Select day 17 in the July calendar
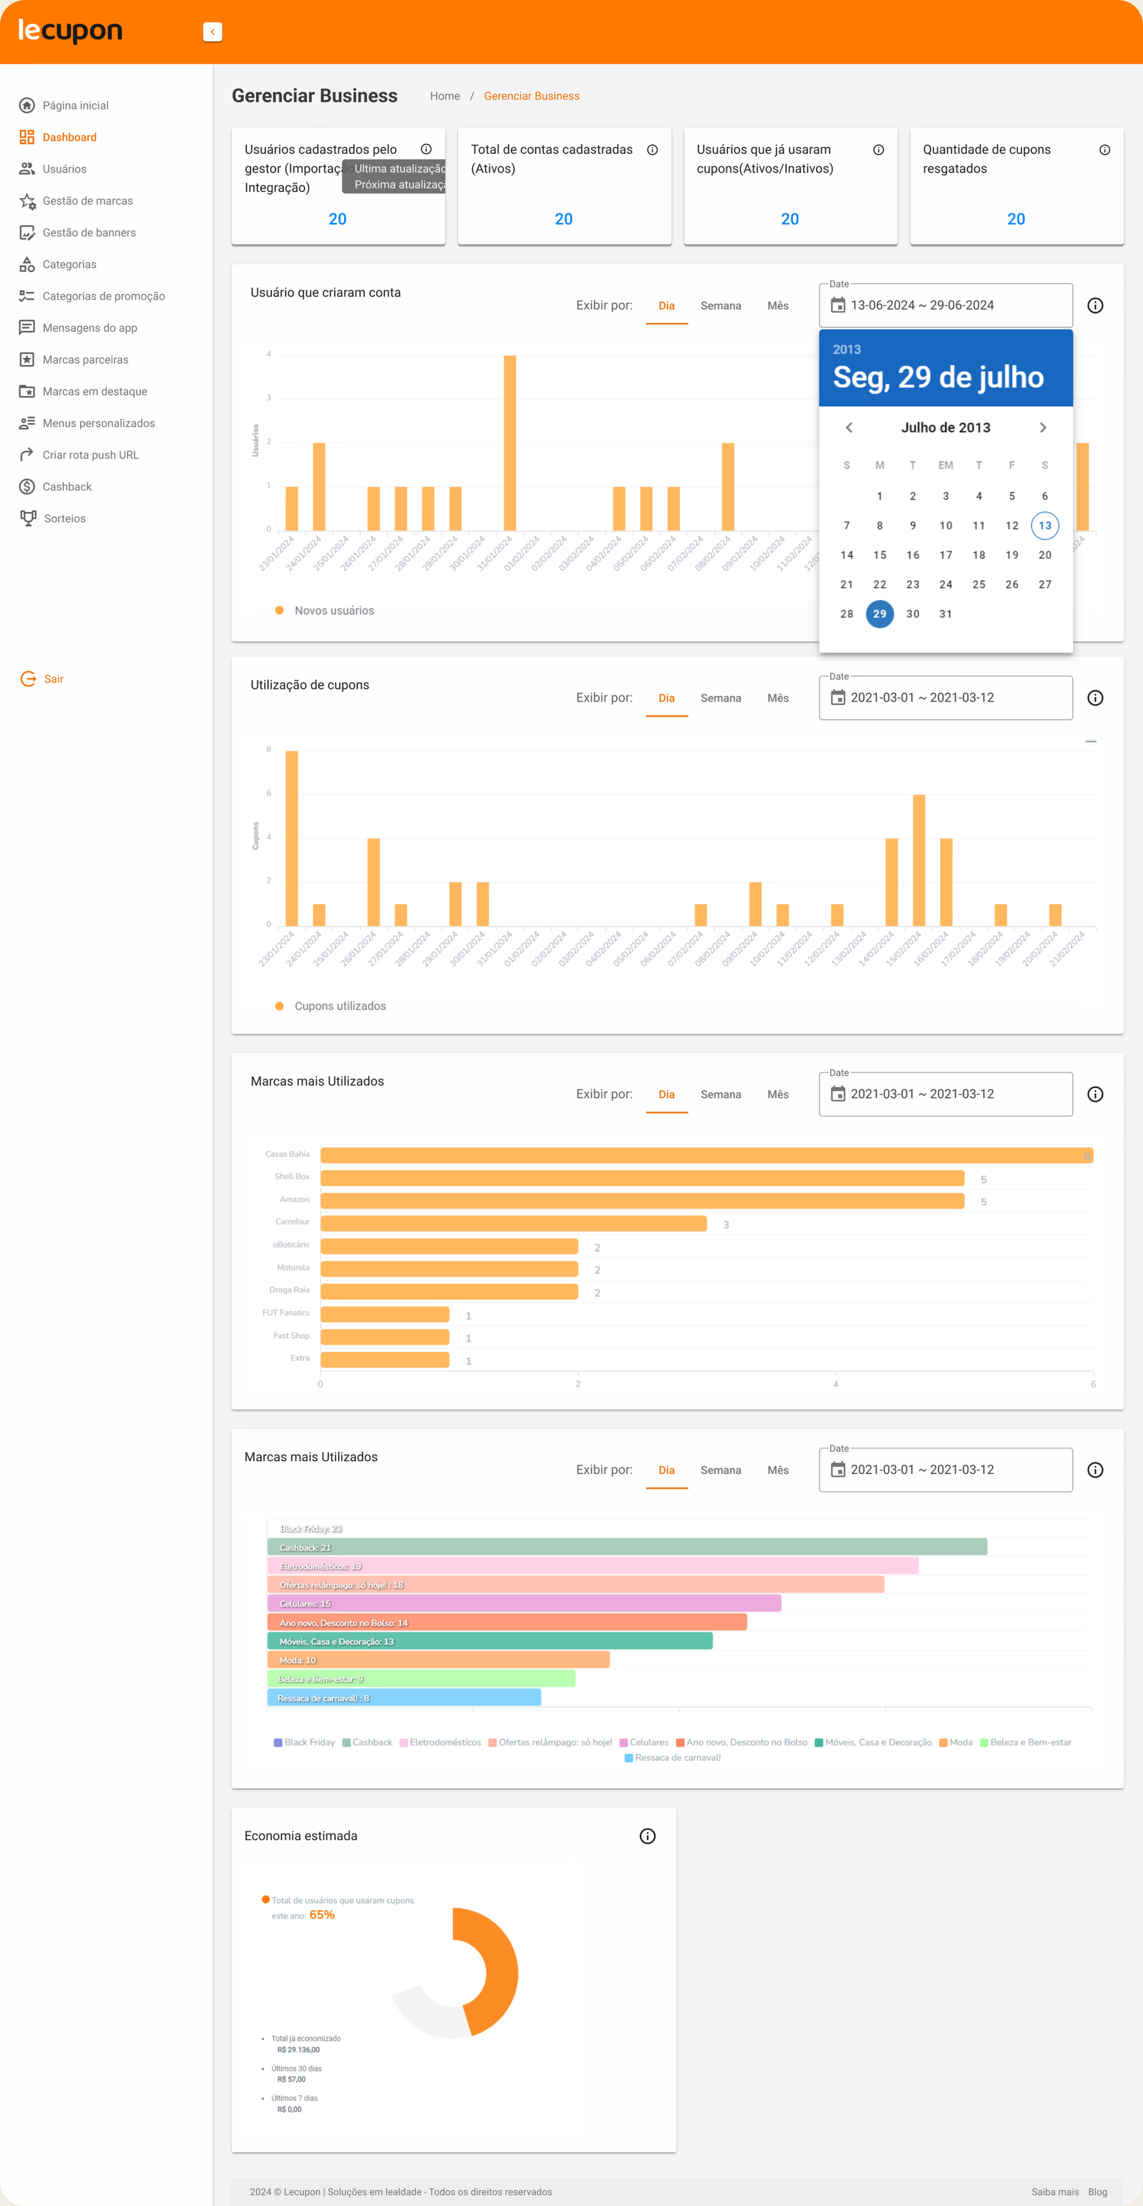Image resolution: width=1143 pixels, height=2206 pixels. pyautogui.click(x=945, y=555)
